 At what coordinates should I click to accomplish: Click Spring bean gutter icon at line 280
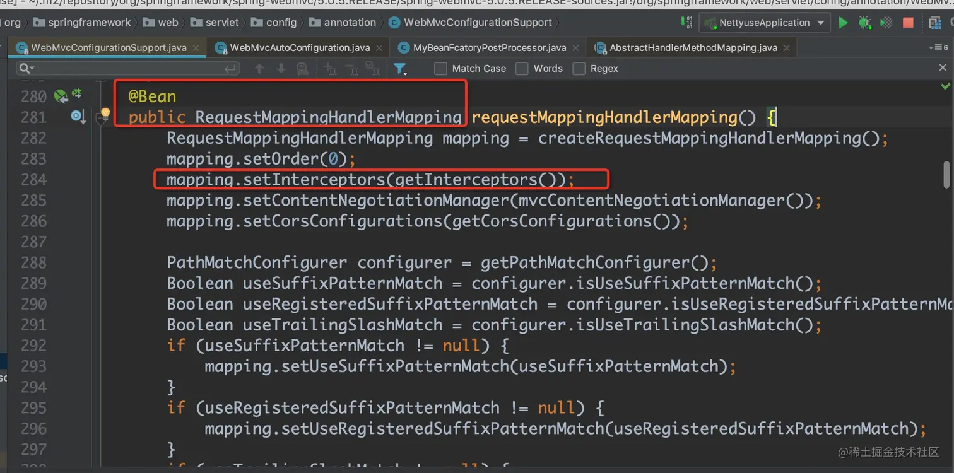[x=61, y=96]
